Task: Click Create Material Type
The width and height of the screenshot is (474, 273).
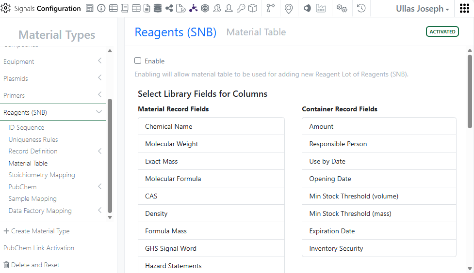Action: pyautogui.click(x=36, y=231)
